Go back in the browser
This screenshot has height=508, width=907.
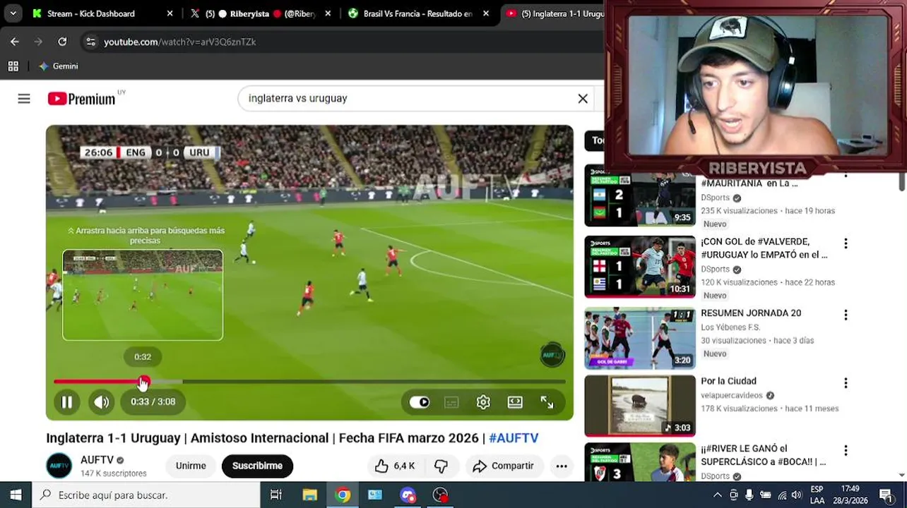click(x=15, y=42)
